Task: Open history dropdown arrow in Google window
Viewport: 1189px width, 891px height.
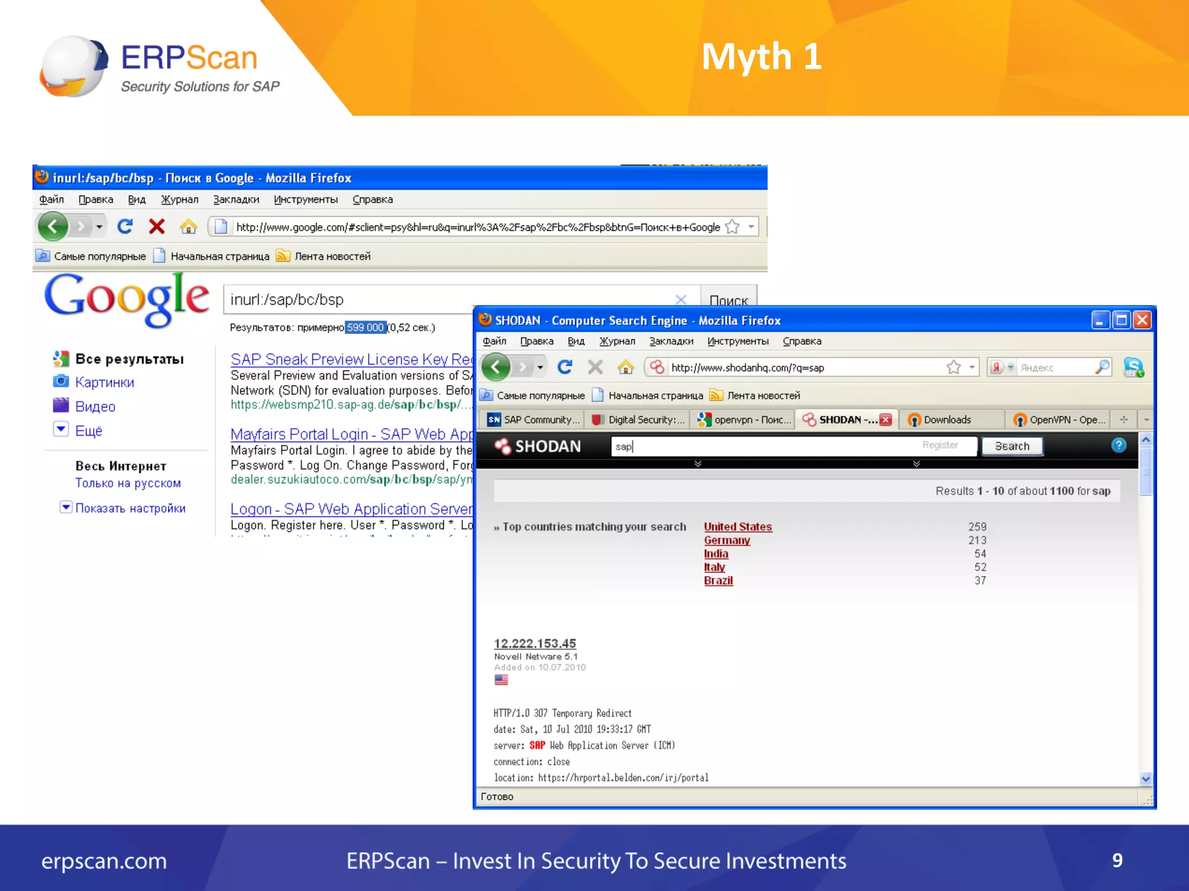Action: pyautogui.click(x=100, y=226)
